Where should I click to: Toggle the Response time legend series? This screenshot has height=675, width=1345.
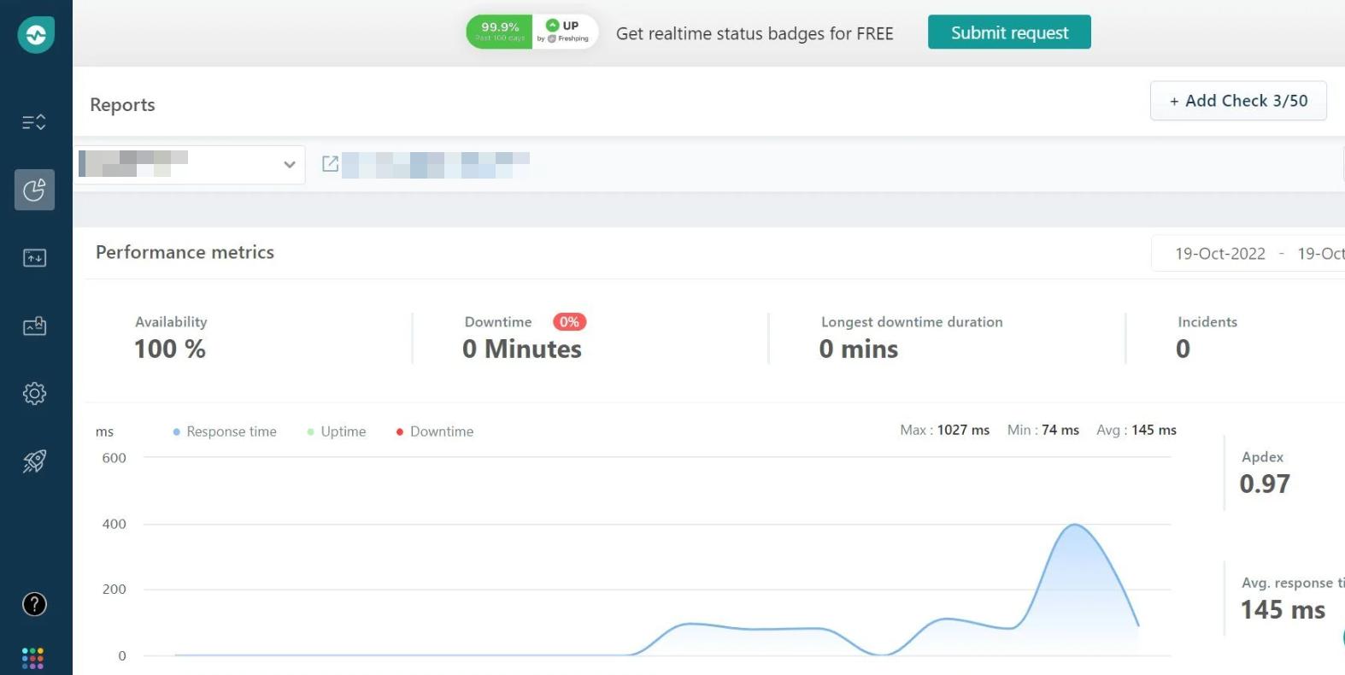tap(225, 431)
